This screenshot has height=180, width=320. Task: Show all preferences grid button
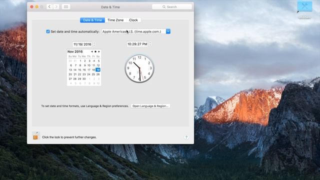(66, 6)
